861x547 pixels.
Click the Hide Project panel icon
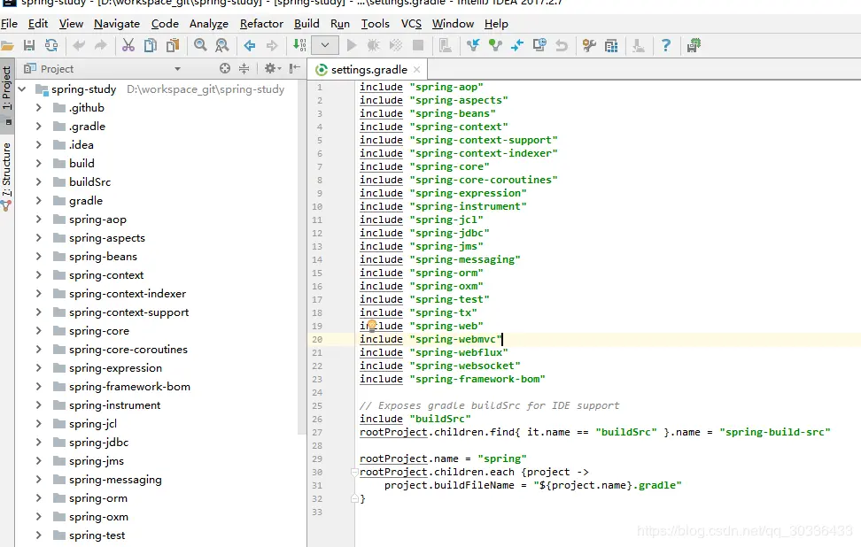click(x=295, y=68)
